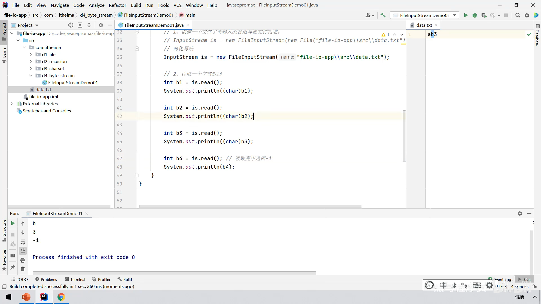Open the Refactor menu
541x304 pixels.
(x=117, y=5)
